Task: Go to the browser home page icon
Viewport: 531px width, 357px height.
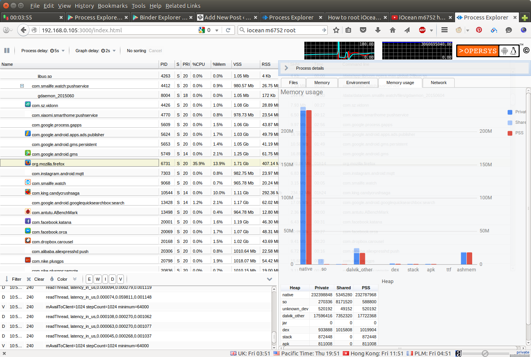Action: (x=393, y=30)
